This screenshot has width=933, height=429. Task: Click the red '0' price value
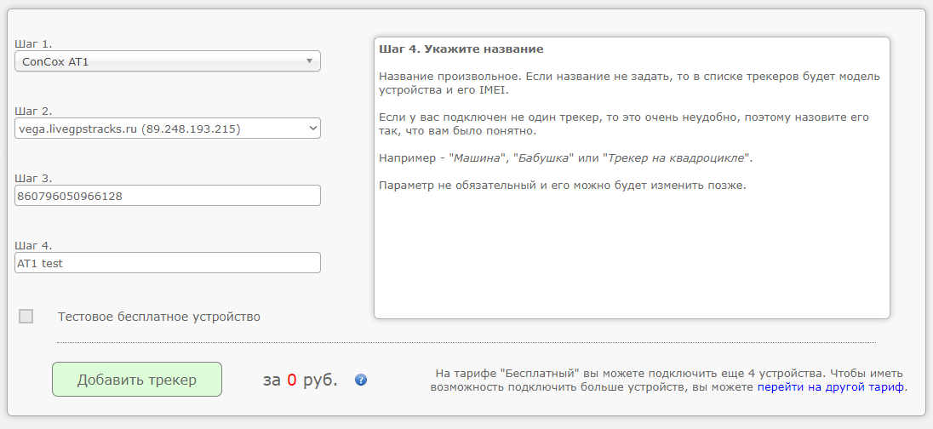pyautogui.click(x=291, y=380)
